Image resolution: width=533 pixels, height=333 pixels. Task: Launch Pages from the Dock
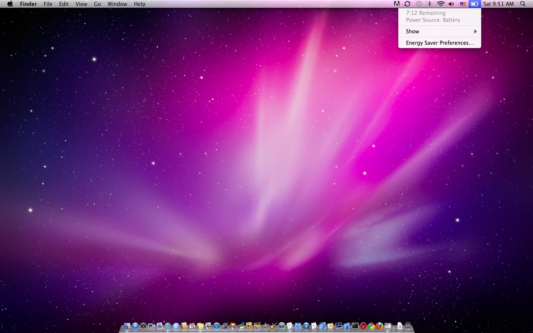point(249,326)
